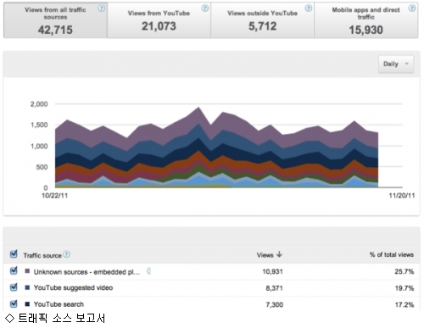Uncheck the Unknown sources embedded player checkbox
Screen dimensions: 424x328
click(x=14, y=270)
